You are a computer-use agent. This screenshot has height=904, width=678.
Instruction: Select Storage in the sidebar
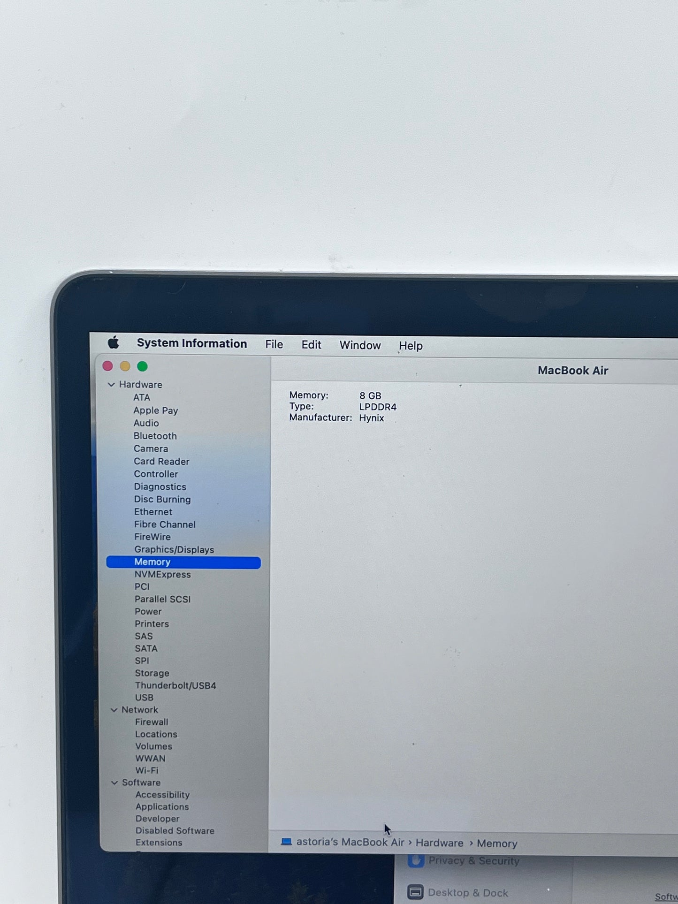click(x=152, y=673)
